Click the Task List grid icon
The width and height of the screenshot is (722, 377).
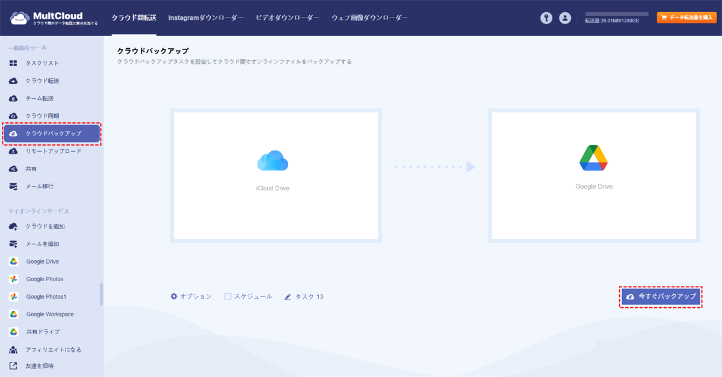coord(13,63)
